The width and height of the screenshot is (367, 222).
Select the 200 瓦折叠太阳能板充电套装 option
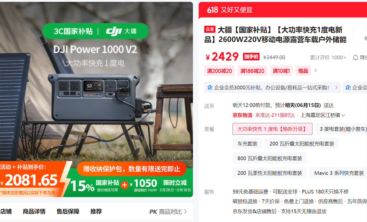click(x=302, y=144)
